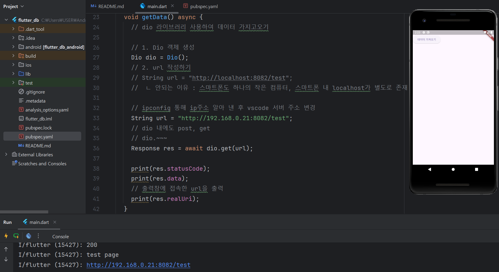Click the build folder icon
Image resolution: width=499 pixels, height=272 pixels.
[21, 56]
